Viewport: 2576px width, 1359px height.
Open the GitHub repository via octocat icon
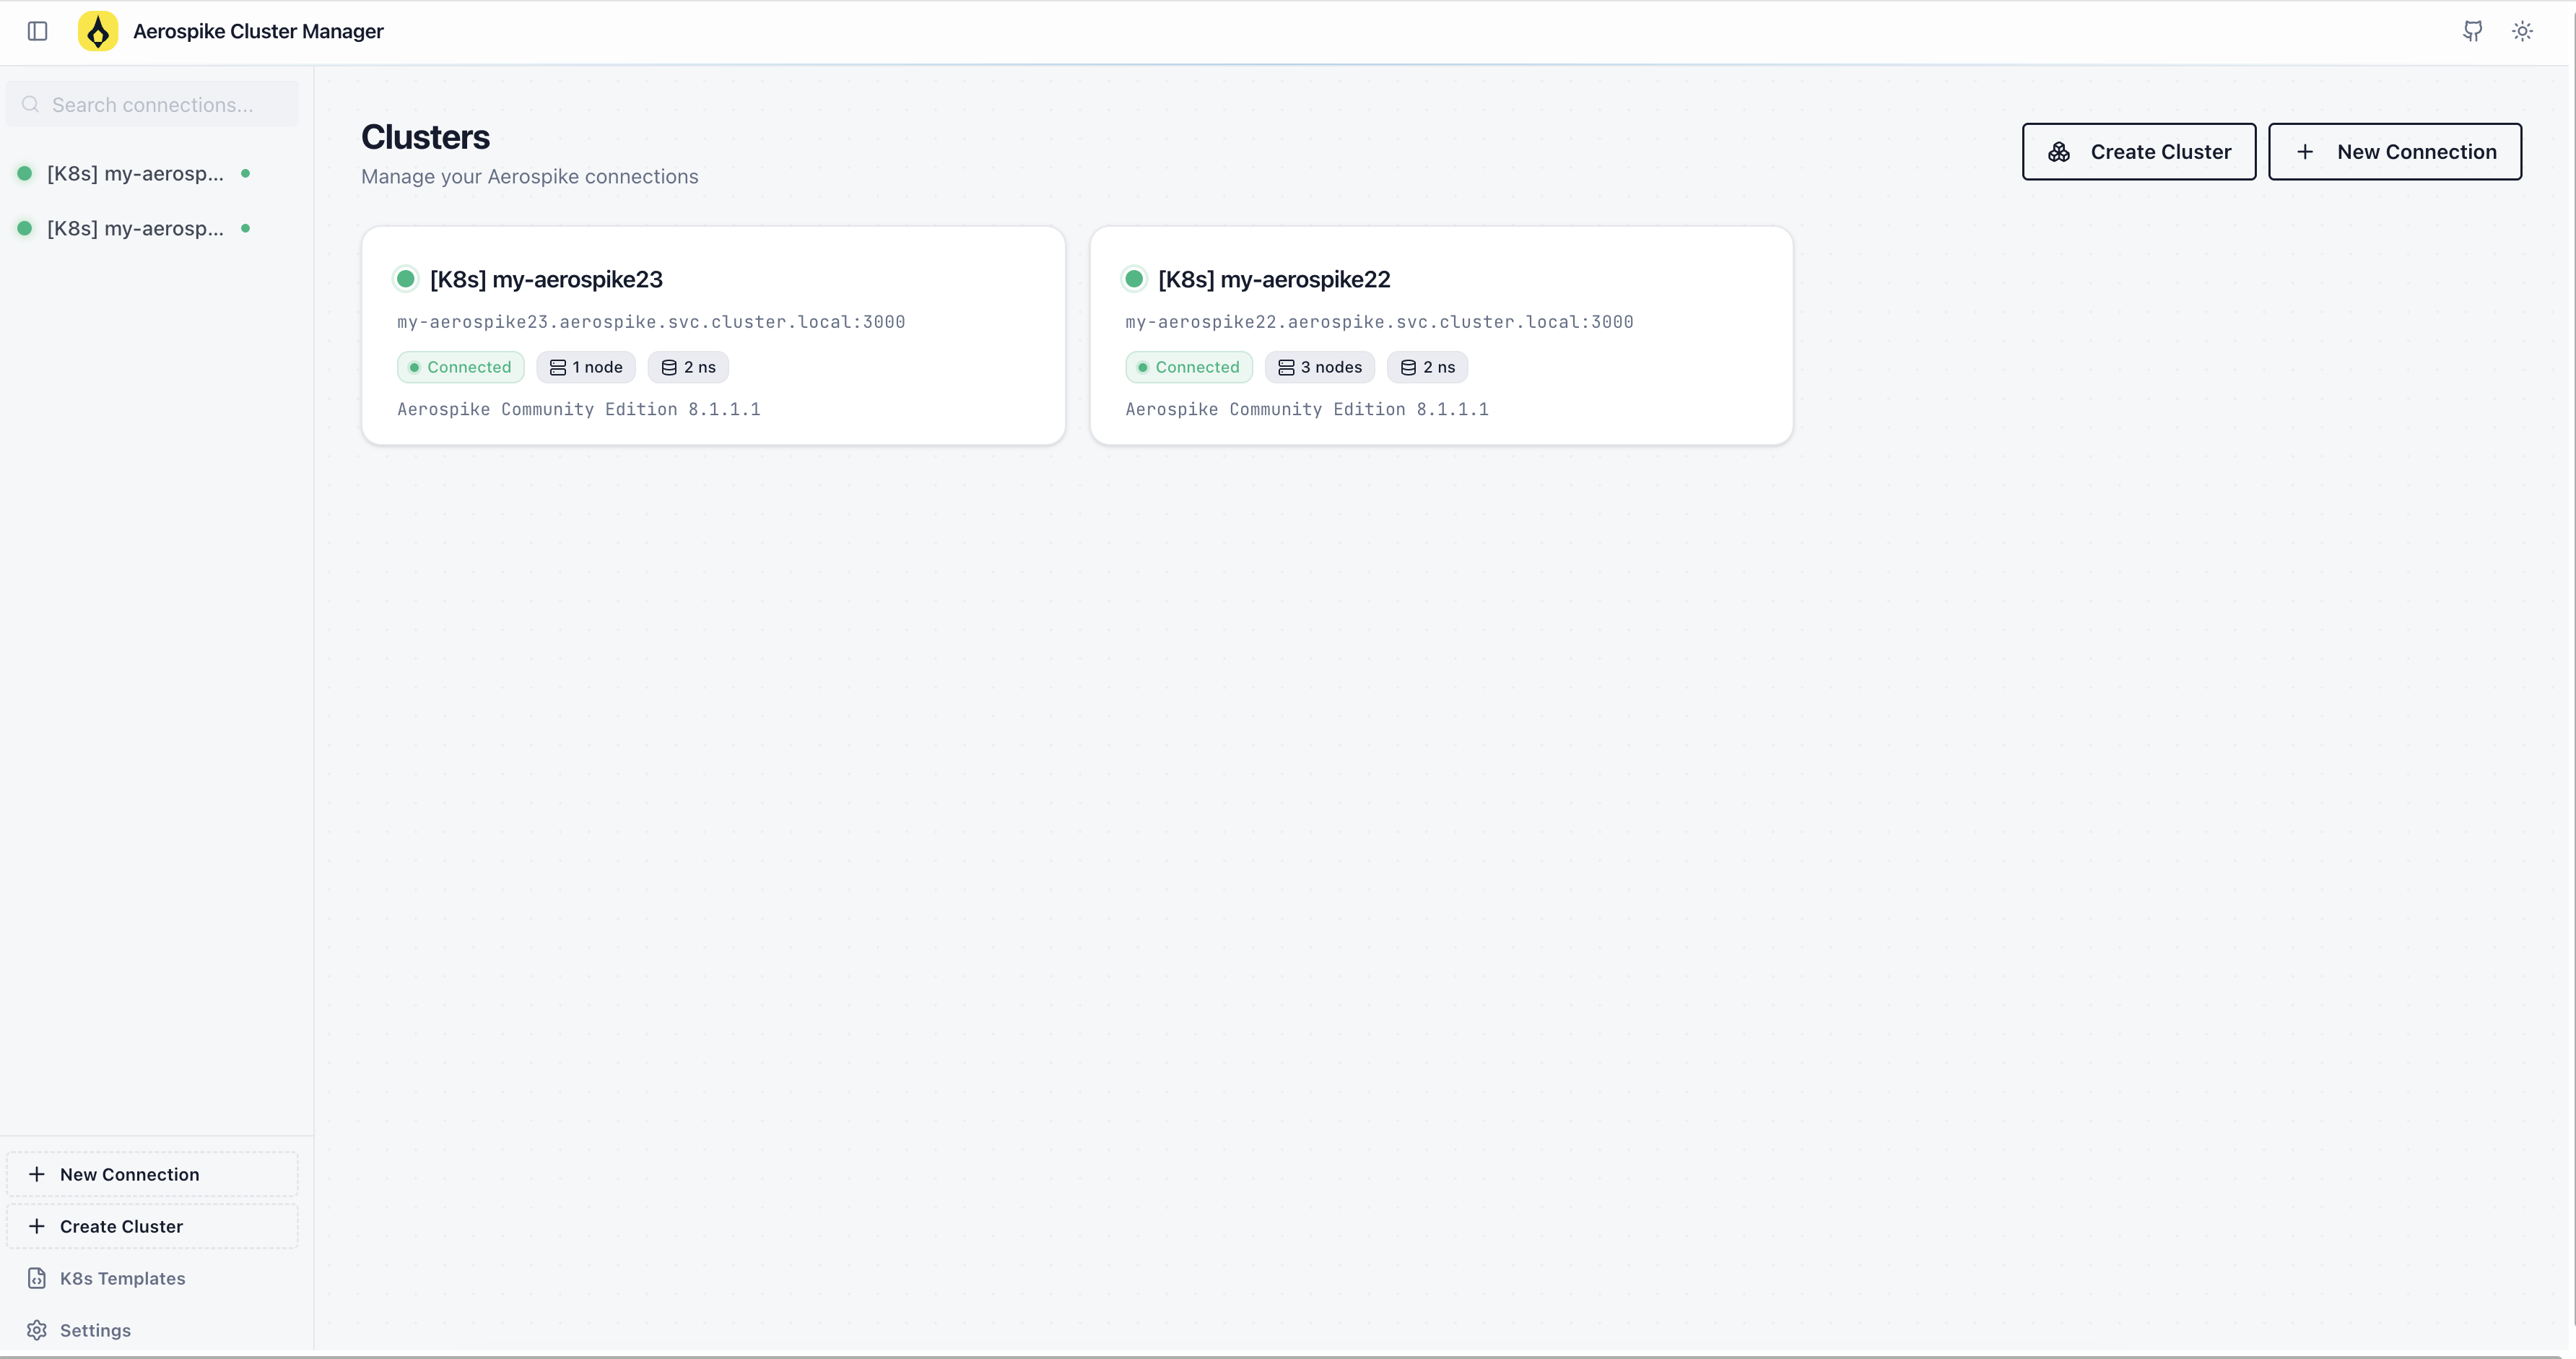(x=2472, y=31)
